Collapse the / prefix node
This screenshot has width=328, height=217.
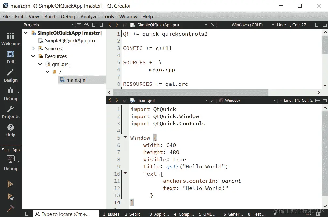(x=48, y=72)
